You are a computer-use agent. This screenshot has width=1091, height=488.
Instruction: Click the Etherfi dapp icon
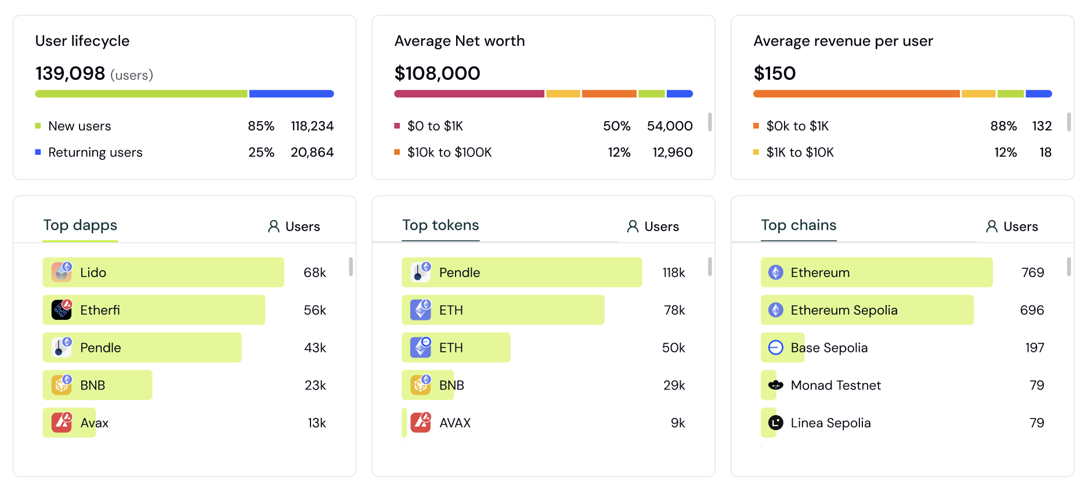[x=62, y=309]
